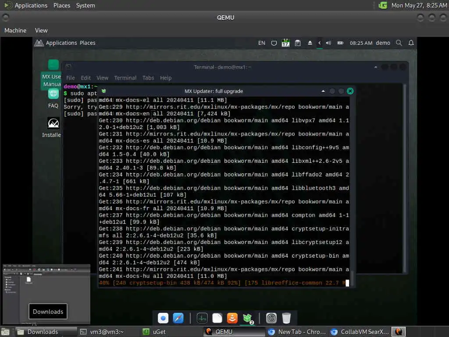Click the eject removable media tray icon
The height and width of the screenshot is (337, 449).
[310, 43]
